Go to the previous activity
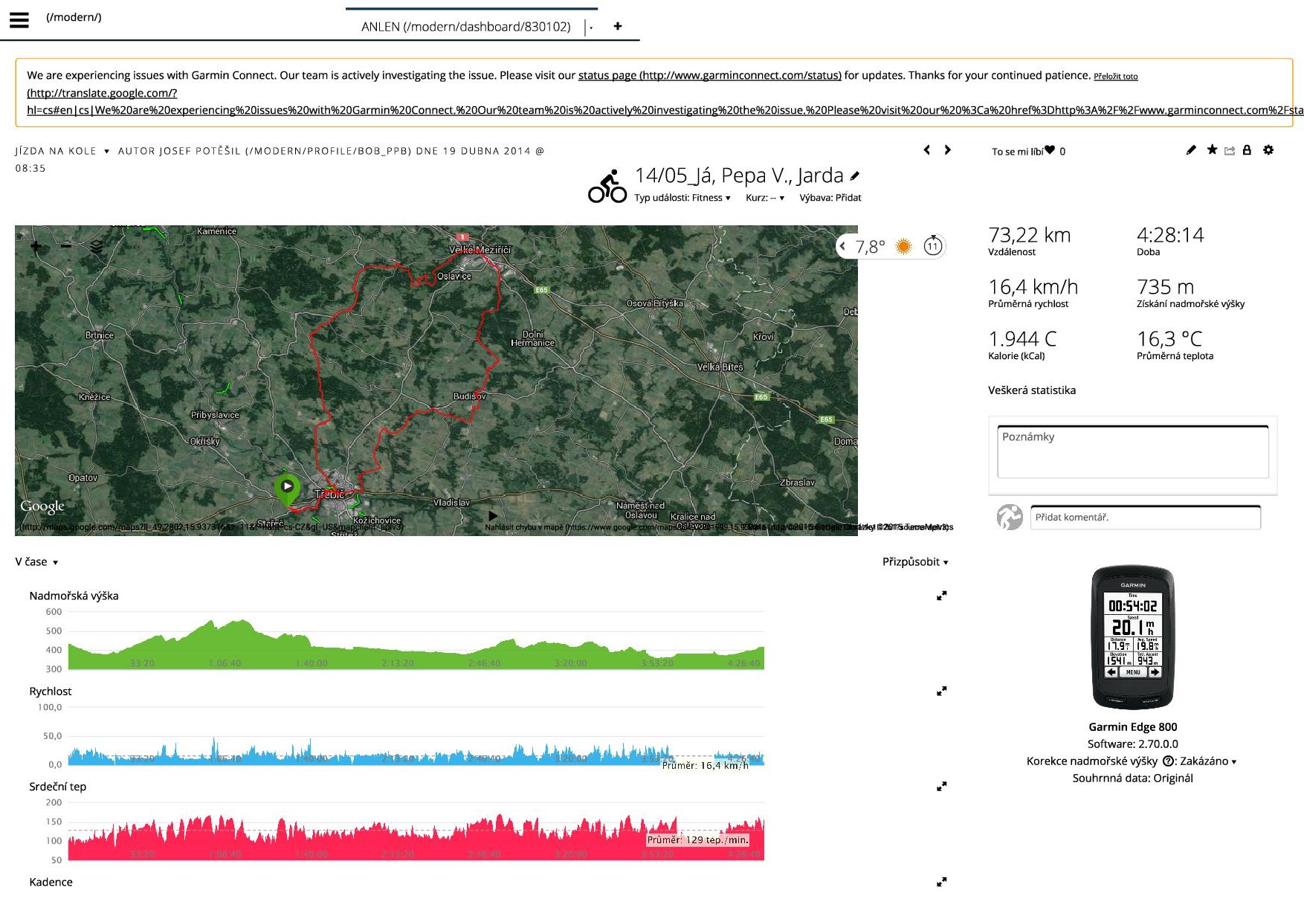The image size is (1304, 922). (x=926, y=150)
